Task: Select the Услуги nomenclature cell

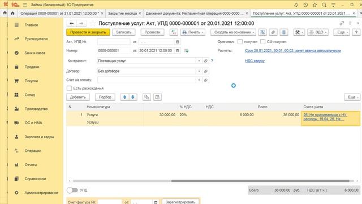Action: 114,114
